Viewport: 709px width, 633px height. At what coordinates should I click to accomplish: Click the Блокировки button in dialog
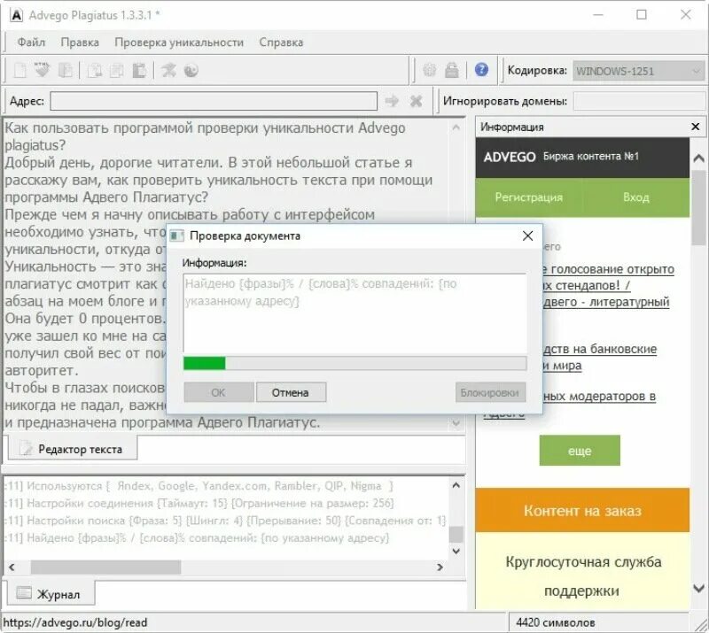pyautogui.click(x=490, y=392)
